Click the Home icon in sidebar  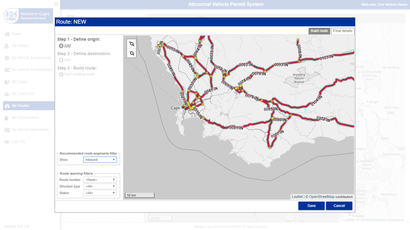coord(7,34)
